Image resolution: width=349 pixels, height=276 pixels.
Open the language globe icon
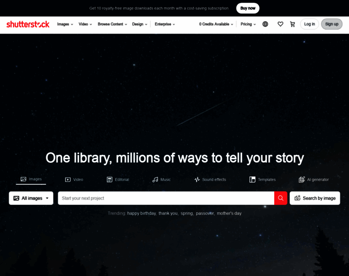tap(265, 24)
